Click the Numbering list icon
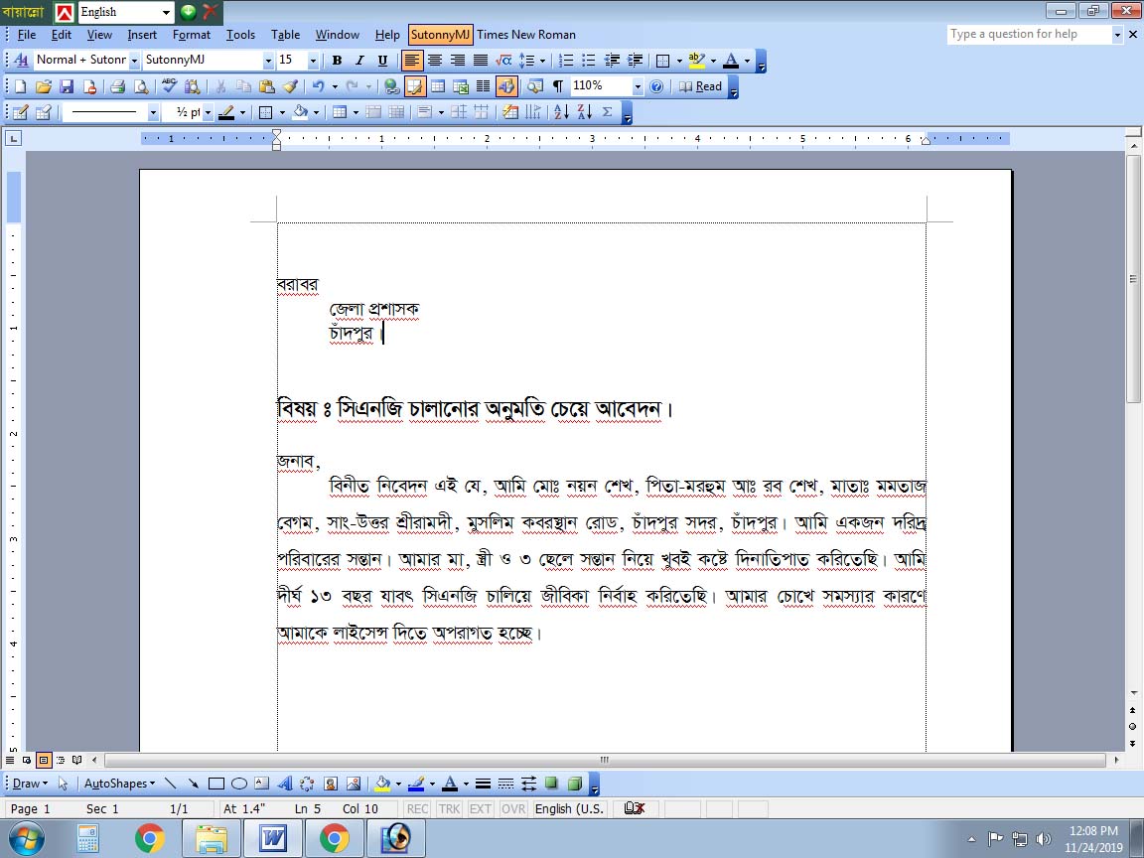The width and height of the screenshot is (1144, 858). click(x=566, y=61)
